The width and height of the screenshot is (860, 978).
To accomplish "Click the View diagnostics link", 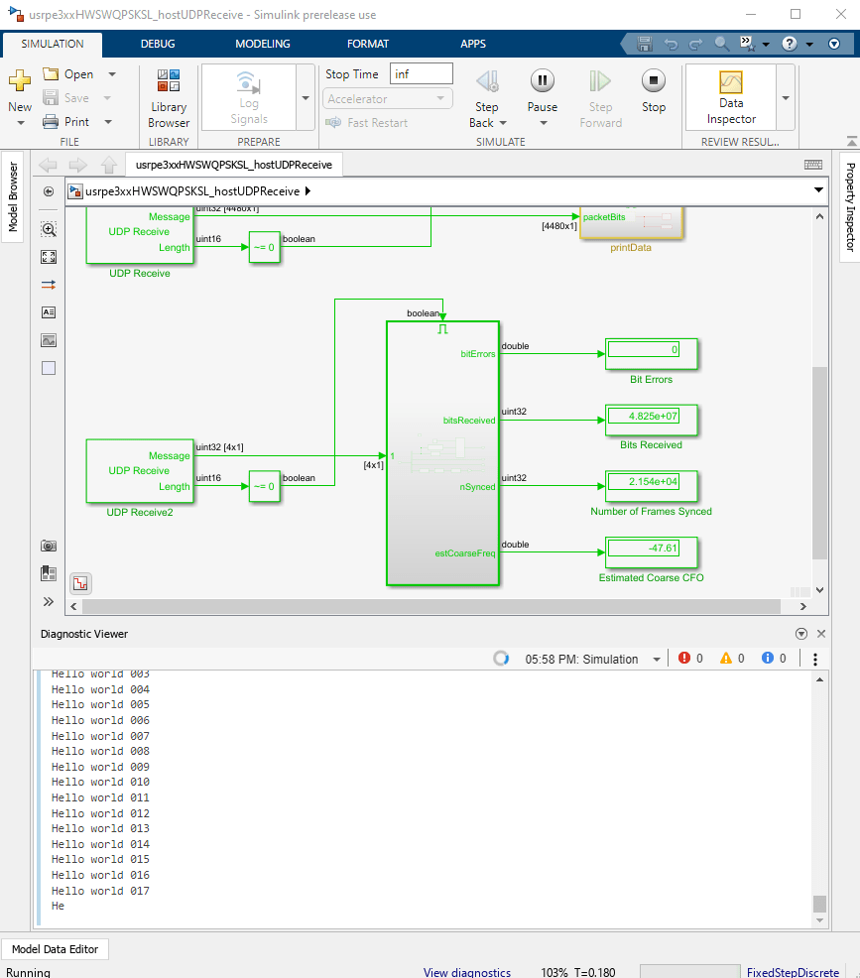I will coord(466,972).
